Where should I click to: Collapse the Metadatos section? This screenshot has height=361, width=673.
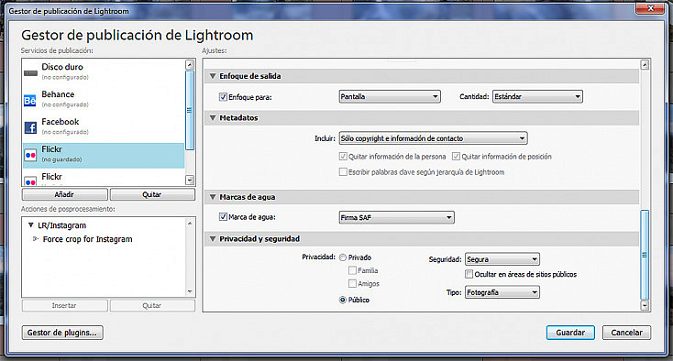coord(213,117)
